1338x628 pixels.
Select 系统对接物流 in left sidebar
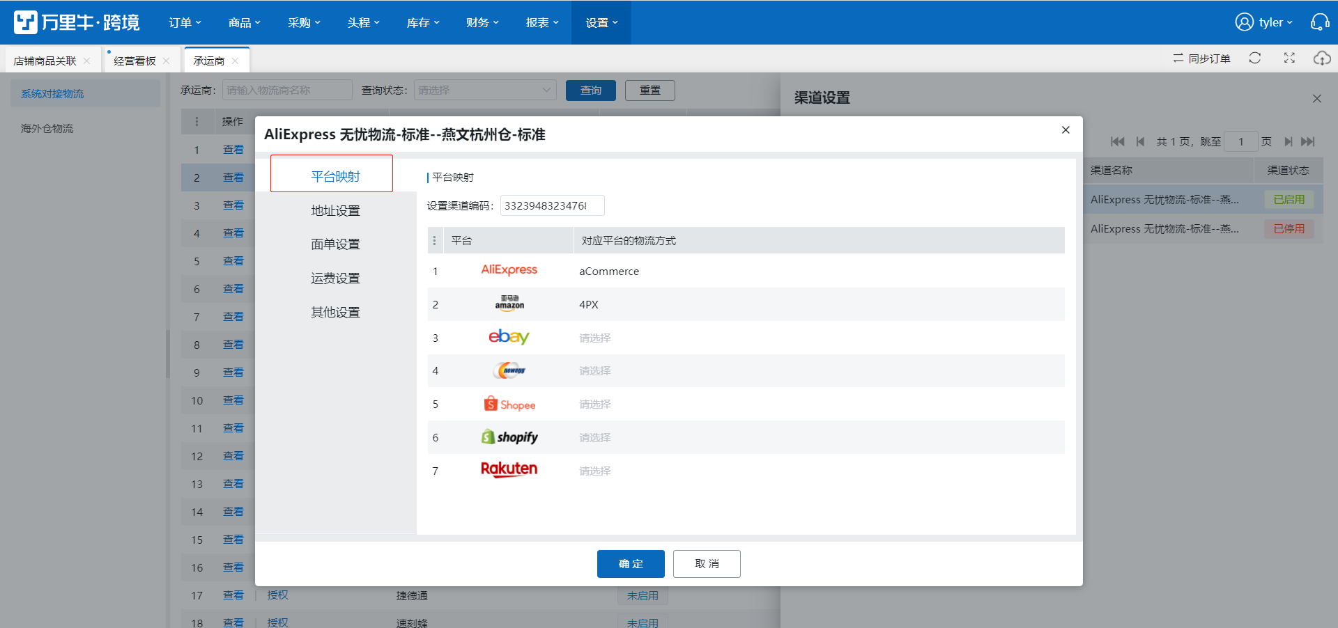[85, 93]
